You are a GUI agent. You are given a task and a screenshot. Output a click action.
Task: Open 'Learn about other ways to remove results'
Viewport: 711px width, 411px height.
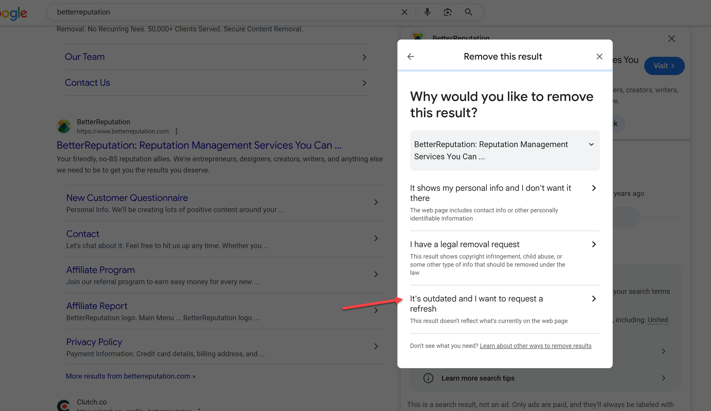[x=535, y=346]
